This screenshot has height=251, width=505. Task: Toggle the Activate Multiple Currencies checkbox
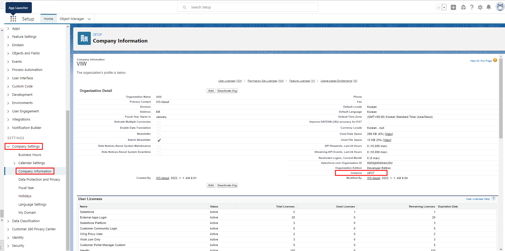pos(159,123)
